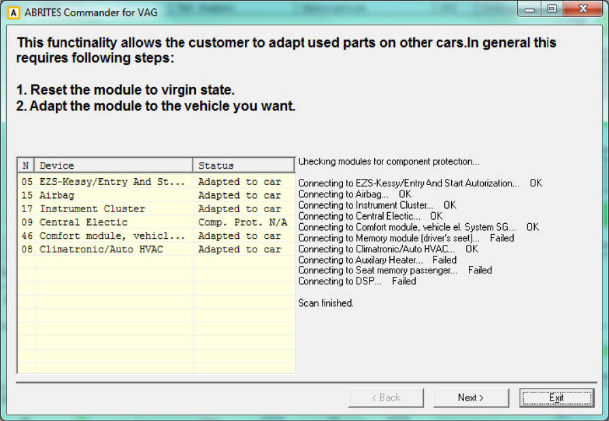Click the Next button
Viewport: 609px width, 421px height.
pyautogui.click(x=470, y=398)
